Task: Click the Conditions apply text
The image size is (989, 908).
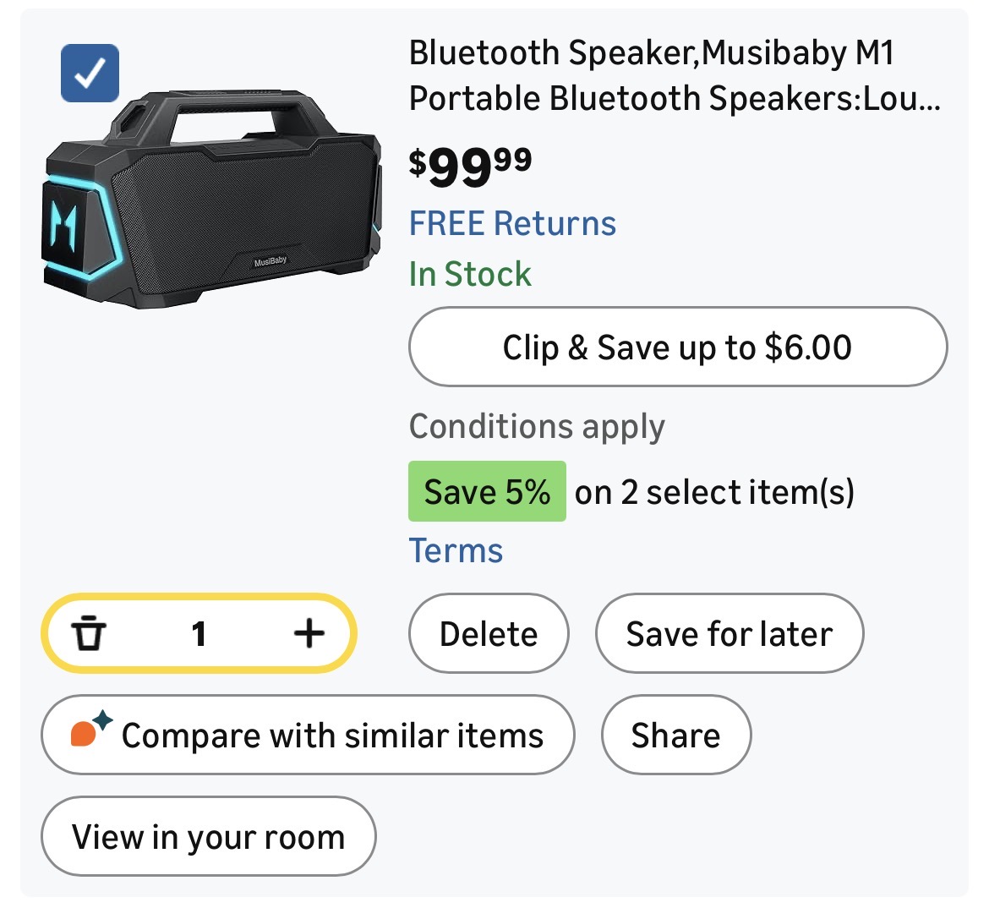Action: [537, 427]
